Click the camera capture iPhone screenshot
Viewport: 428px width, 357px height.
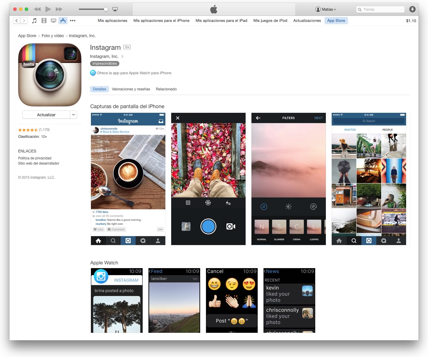pos(208,179)
